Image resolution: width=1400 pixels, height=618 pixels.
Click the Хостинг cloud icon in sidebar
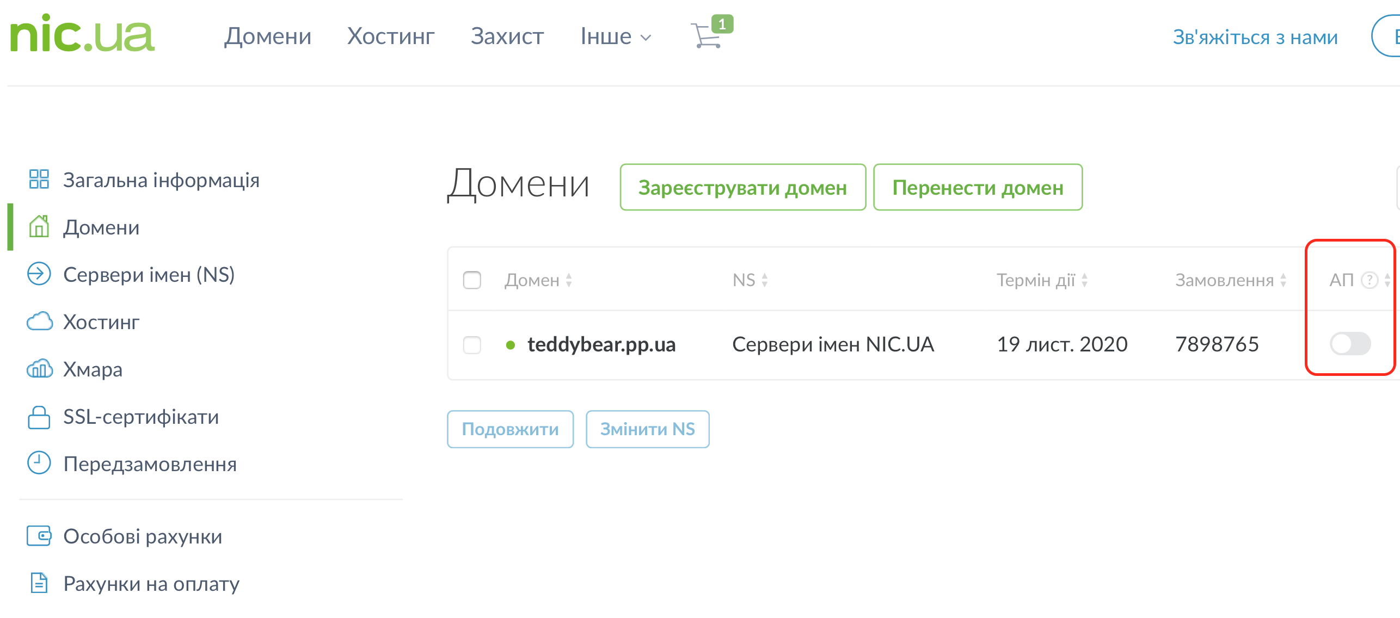[39, 322]
